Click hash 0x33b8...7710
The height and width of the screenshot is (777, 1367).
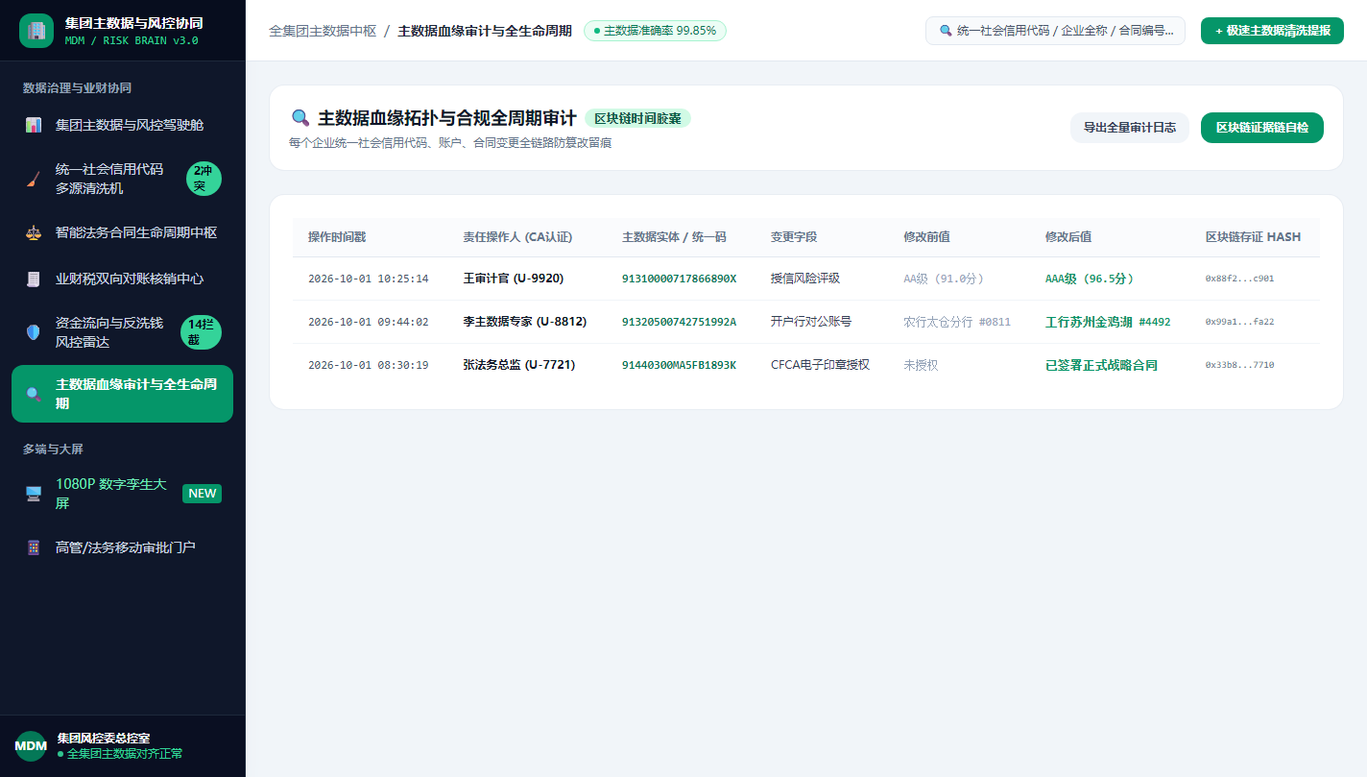[1240, 365]
